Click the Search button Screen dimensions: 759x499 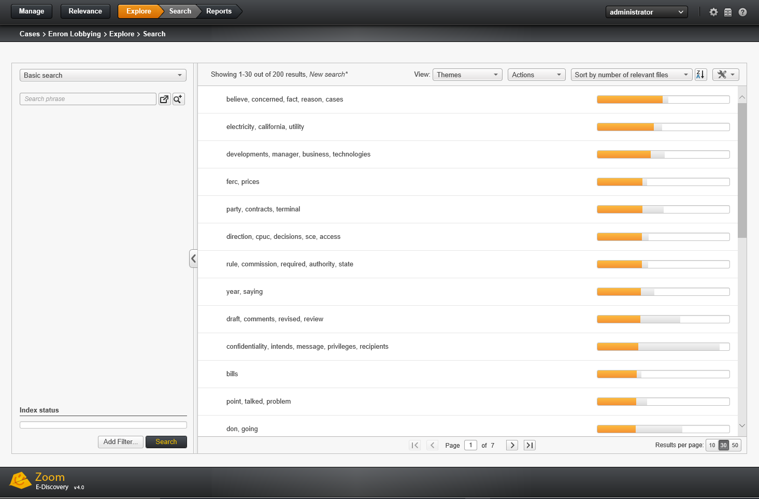166,441
